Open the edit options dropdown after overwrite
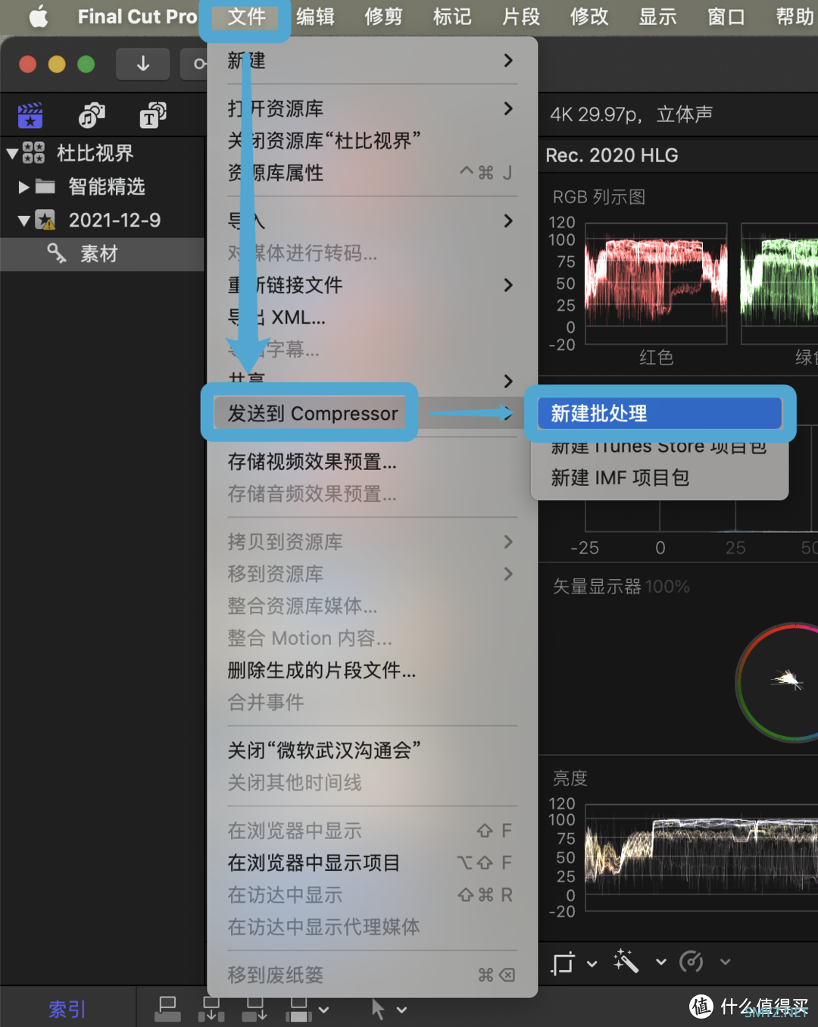The width and height of the screenshot is (818, 1027). [323, 1010]
